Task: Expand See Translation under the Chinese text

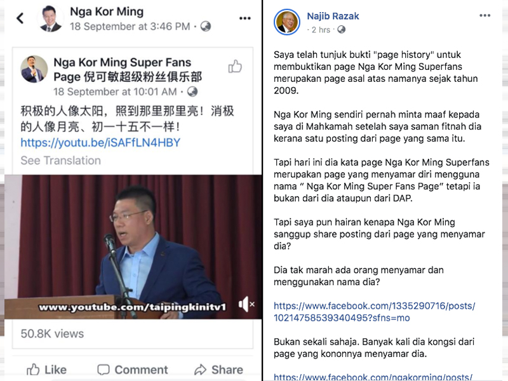Action: pos(60,161)
